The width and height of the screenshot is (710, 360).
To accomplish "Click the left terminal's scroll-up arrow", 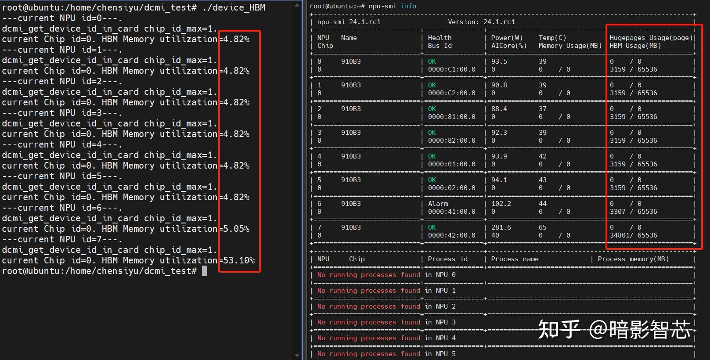I will point(297,5).
